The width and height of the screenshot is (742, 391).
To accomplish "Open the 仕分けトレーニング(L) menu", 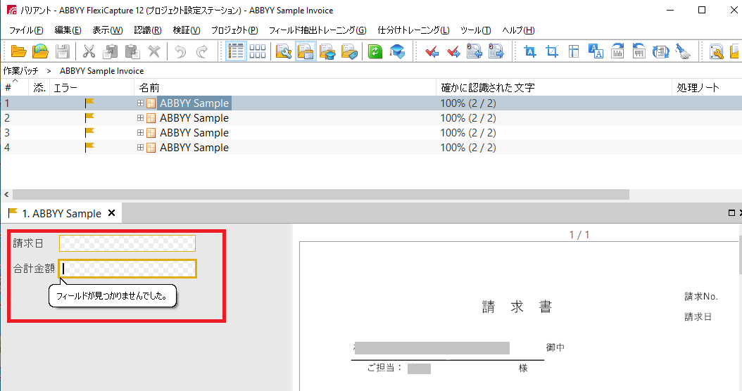I will point(413,30).
